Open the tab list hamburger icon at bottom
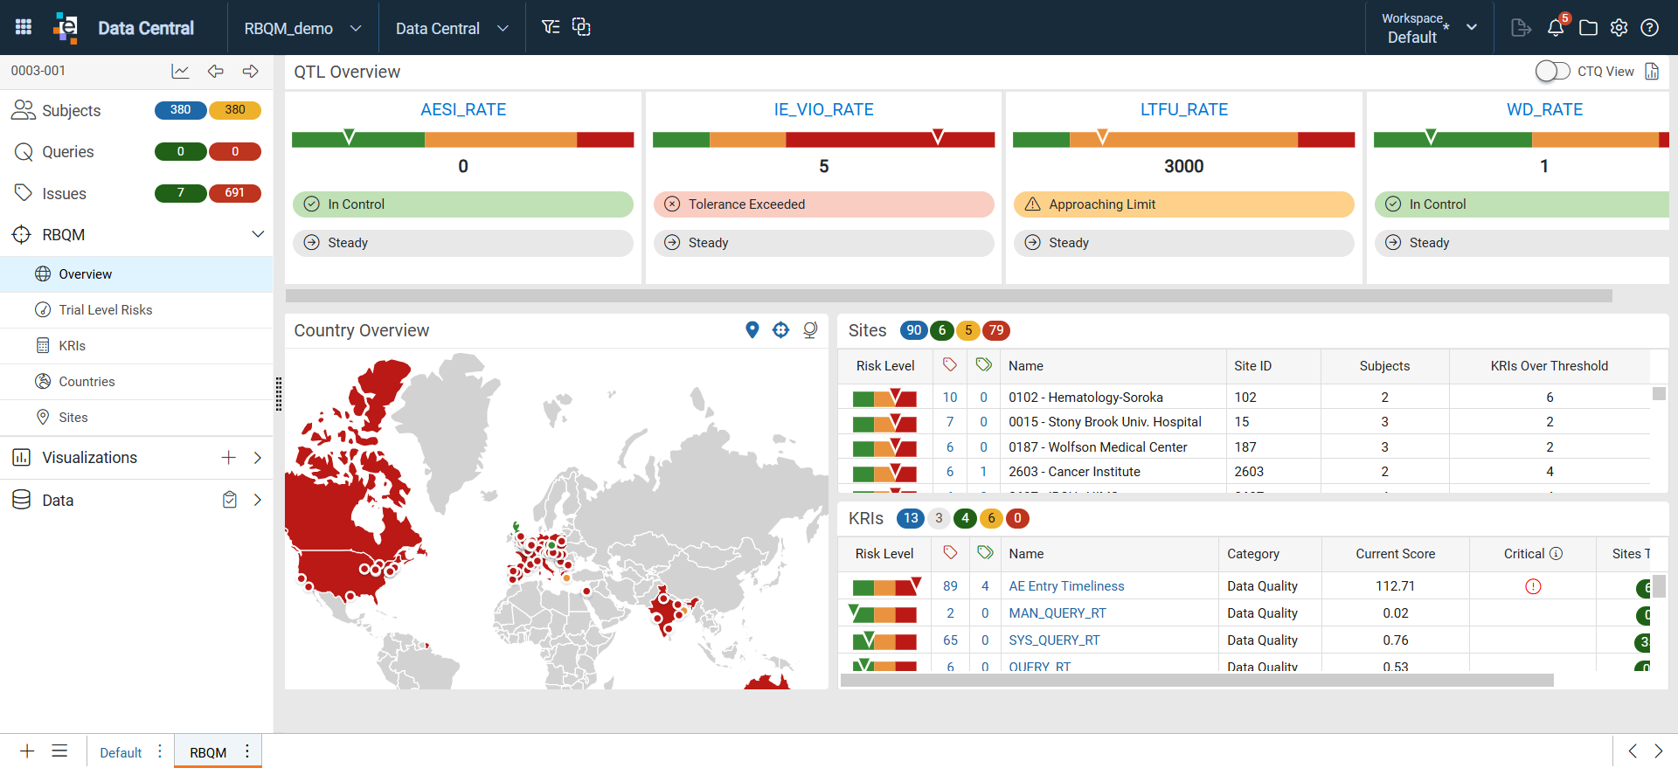The height and width of the screenshot is (768, 1678). [59, 751]
